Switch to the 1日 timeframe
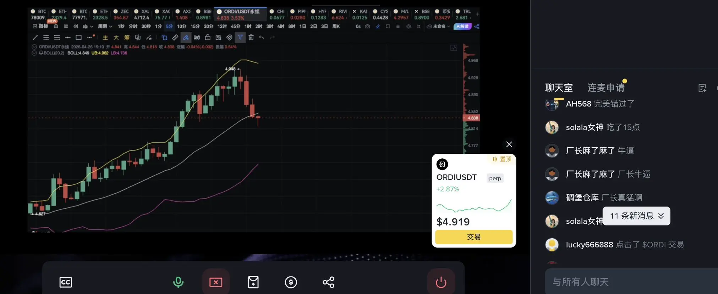The width and height of the screenshot is (718, 294). pyautogui.click(x=302, y=26)
